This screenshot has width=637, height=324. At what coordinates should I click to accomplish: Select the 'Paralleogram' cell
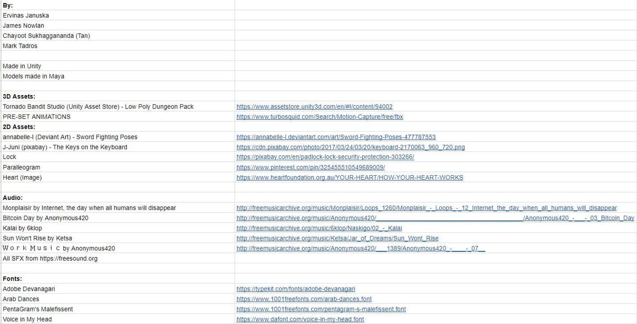(x=117, y=167)
